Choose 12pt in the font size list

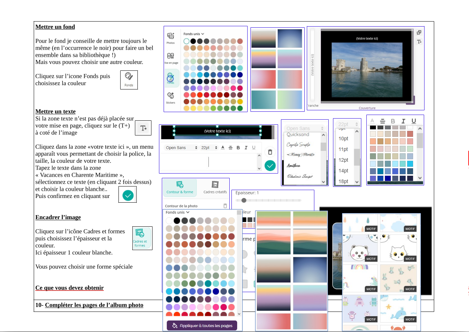point(343,160)
